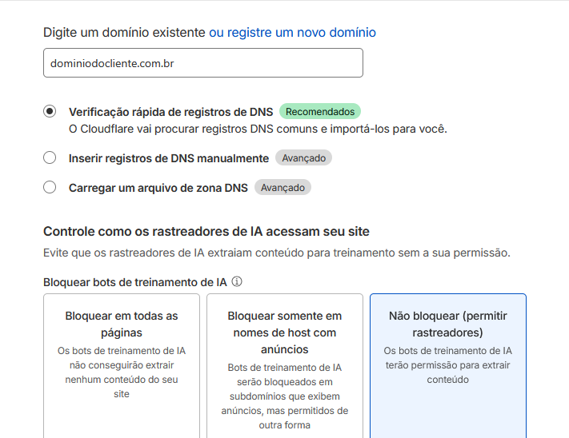Click the 'Evite que os rastreadores de IA' description
Viewport: 569px width, 438px height.
tap(276, 253)
